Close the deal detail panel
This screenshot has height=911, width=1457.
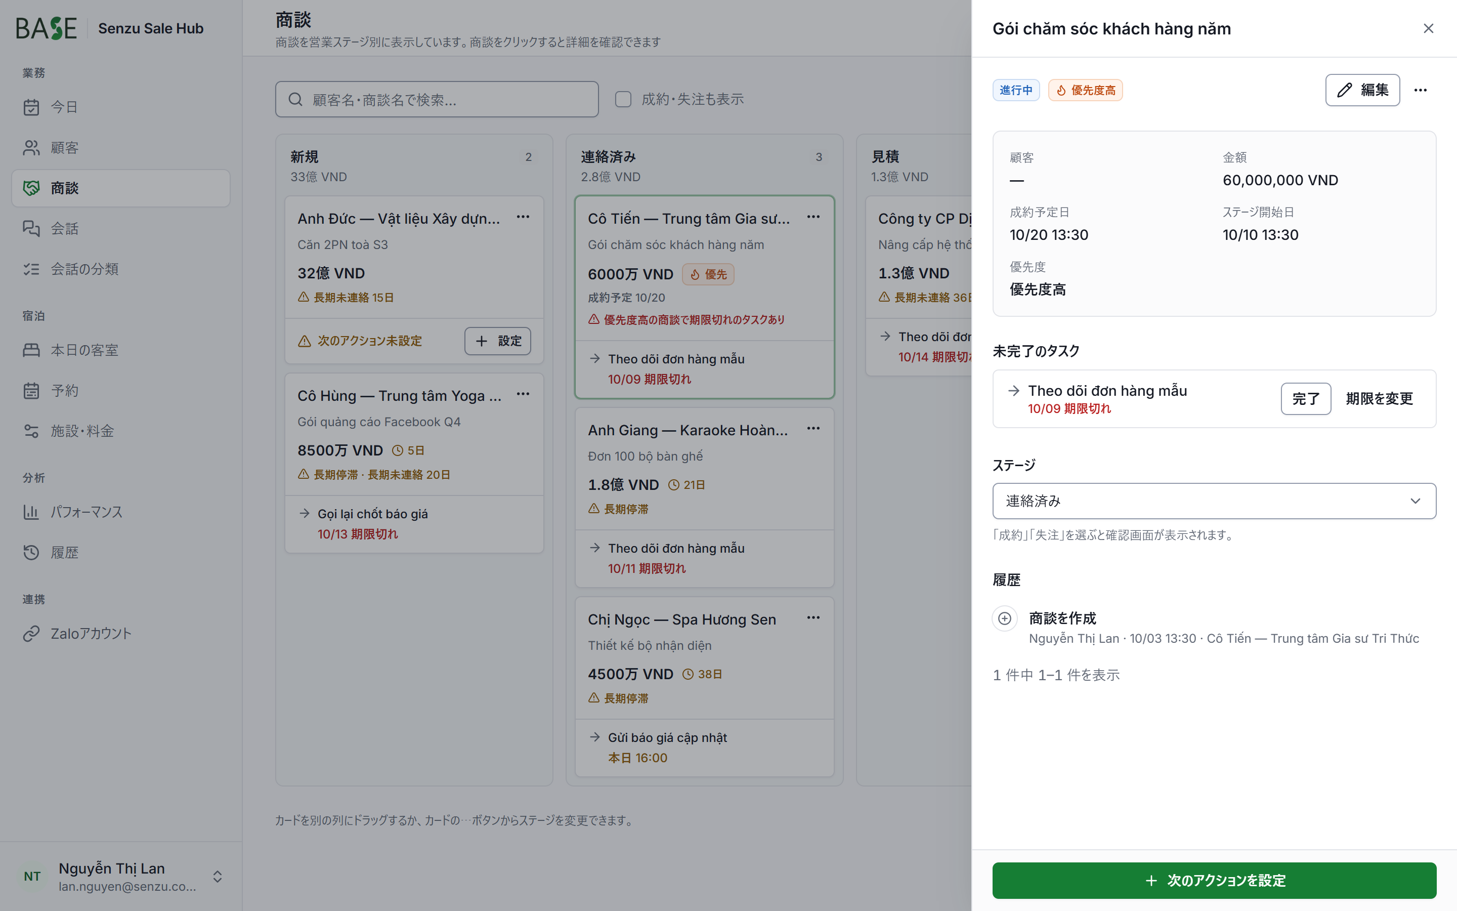click(x=1428, y=28)
